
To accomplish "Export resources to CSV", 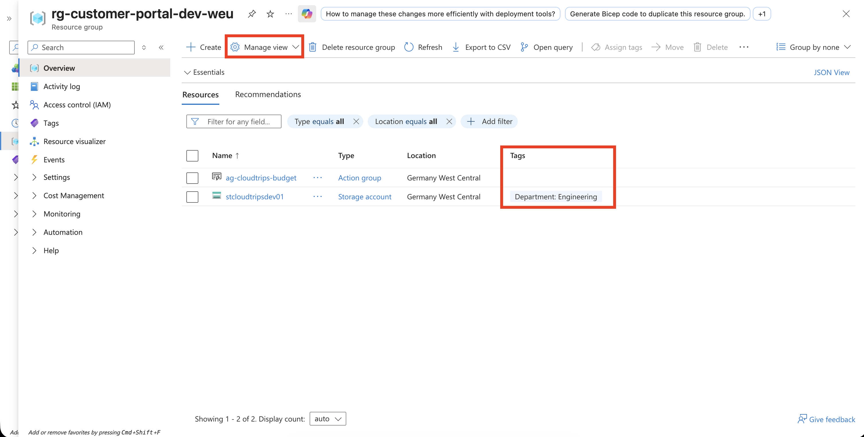I will pyautogui.click(x=481, y=47).
